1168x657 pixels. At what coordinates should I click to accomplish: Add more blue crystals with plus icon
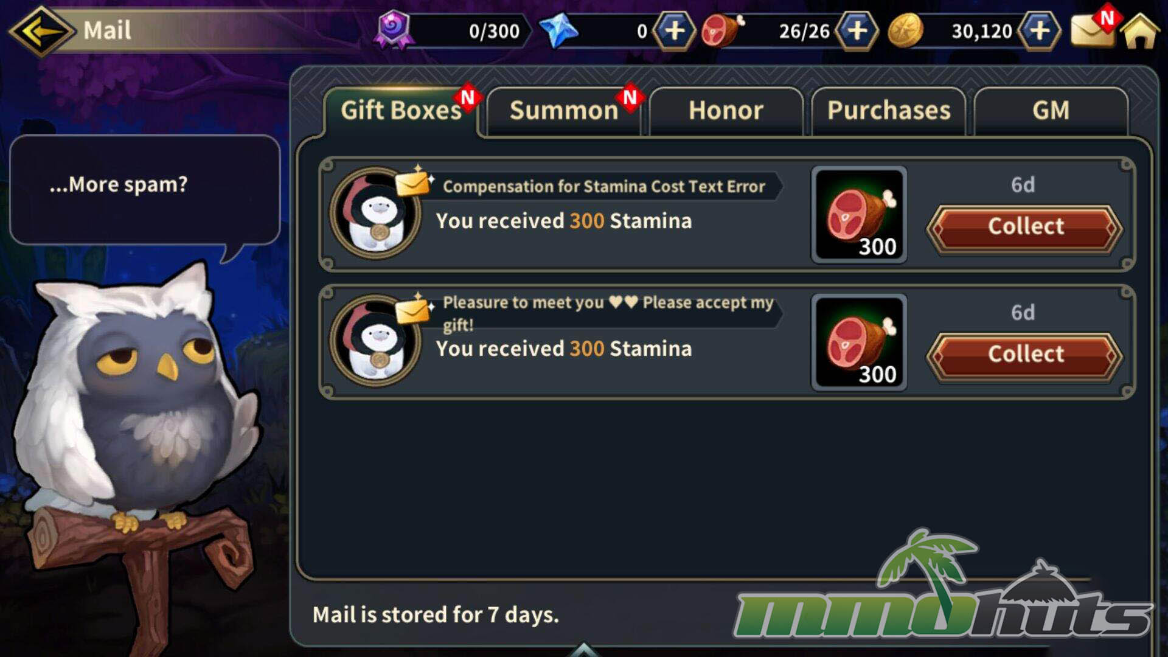(x=674, y=30)
